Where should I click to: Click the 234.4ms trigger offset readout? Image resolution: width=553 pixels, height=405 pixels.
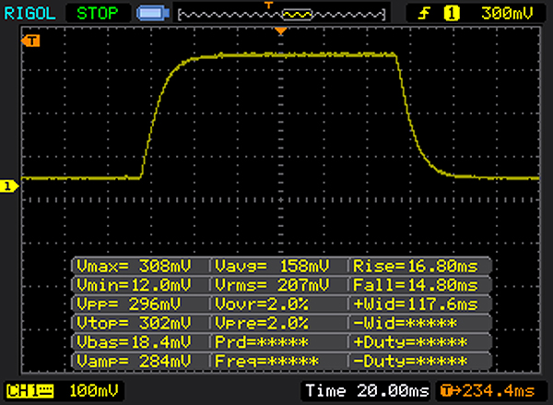coord(499,391)
